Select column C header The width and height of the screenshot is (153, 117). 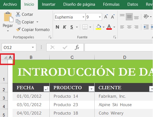[72, 57]
